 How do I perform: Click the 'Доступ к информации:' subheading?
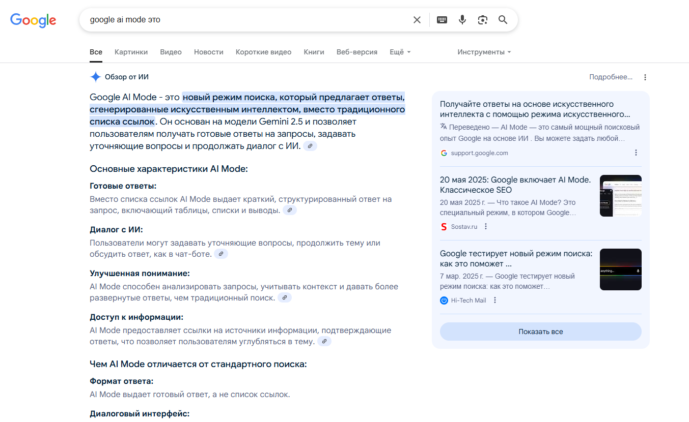(136, 317)
